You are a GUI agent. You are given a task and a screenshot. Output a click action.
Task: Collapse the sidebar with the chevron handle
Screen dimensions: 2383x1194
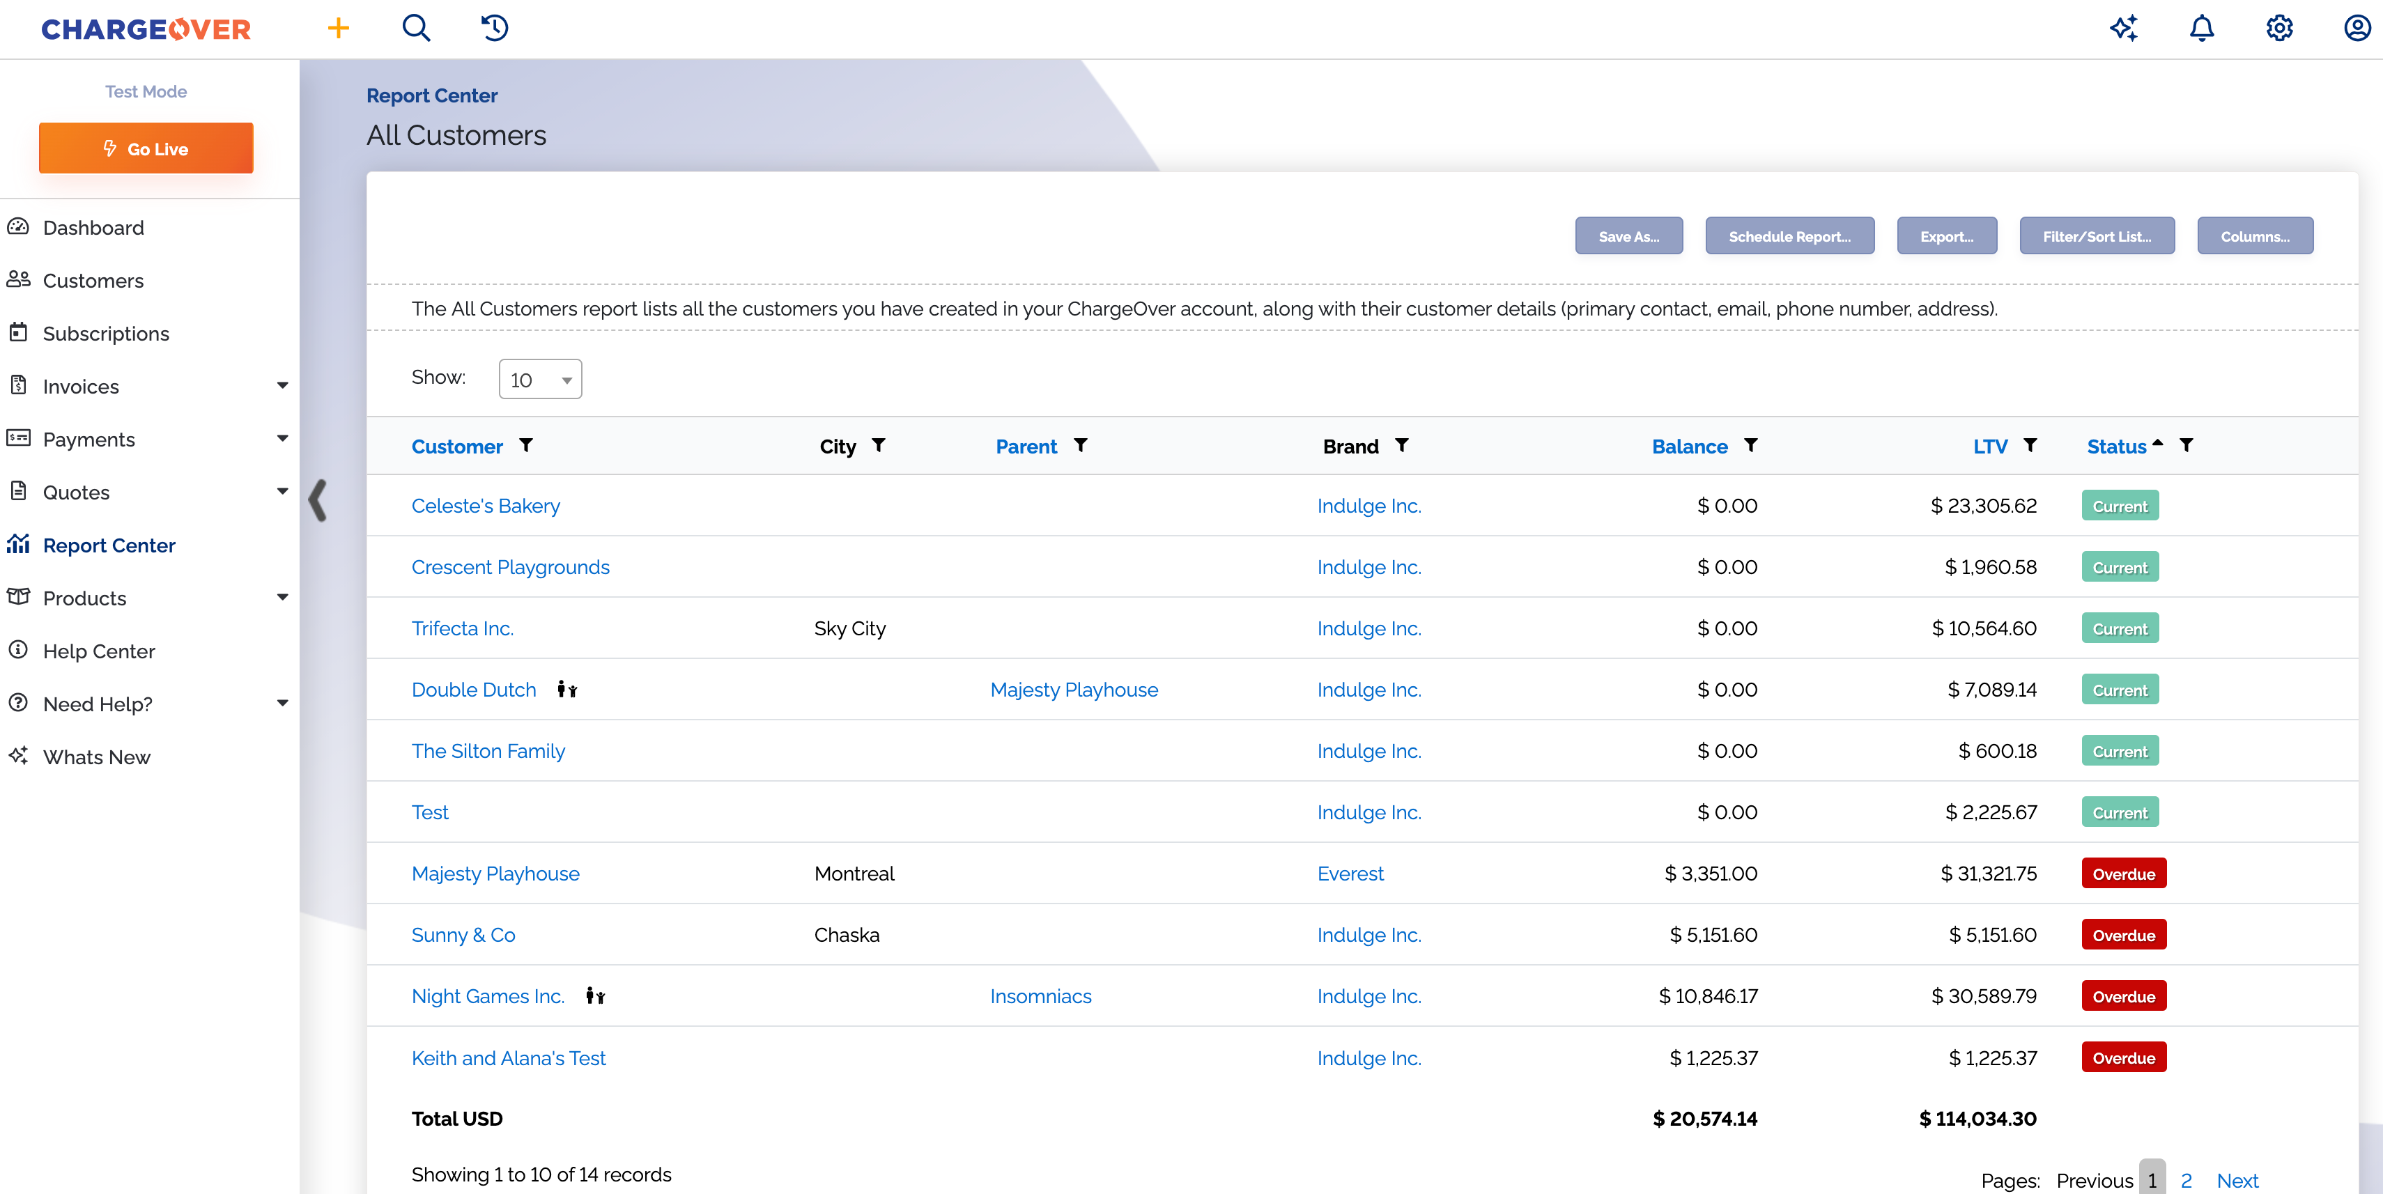317,500
